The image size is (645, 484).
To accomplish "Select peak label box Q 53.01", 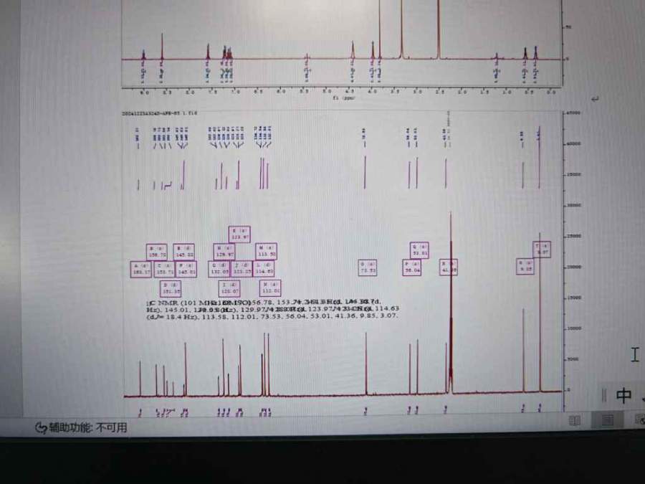I will tap(419, 250).
